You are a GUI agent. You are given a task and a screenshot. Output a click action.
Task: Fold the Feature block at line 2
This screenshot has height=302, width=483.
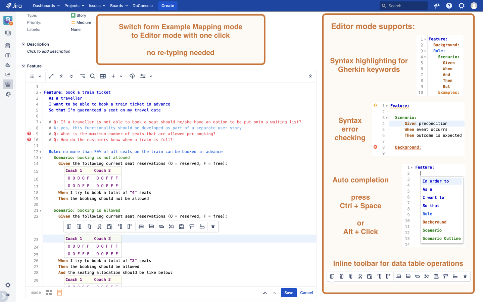pyautogui.click(x=41, y=93)
